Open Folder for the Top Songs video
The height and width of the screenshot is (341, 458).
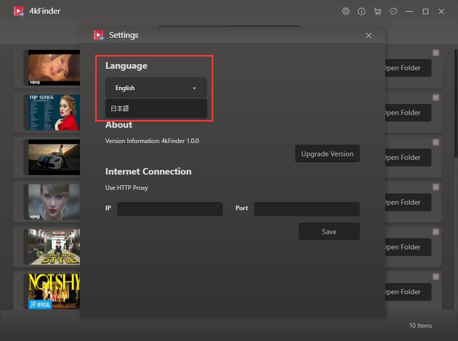407,113
